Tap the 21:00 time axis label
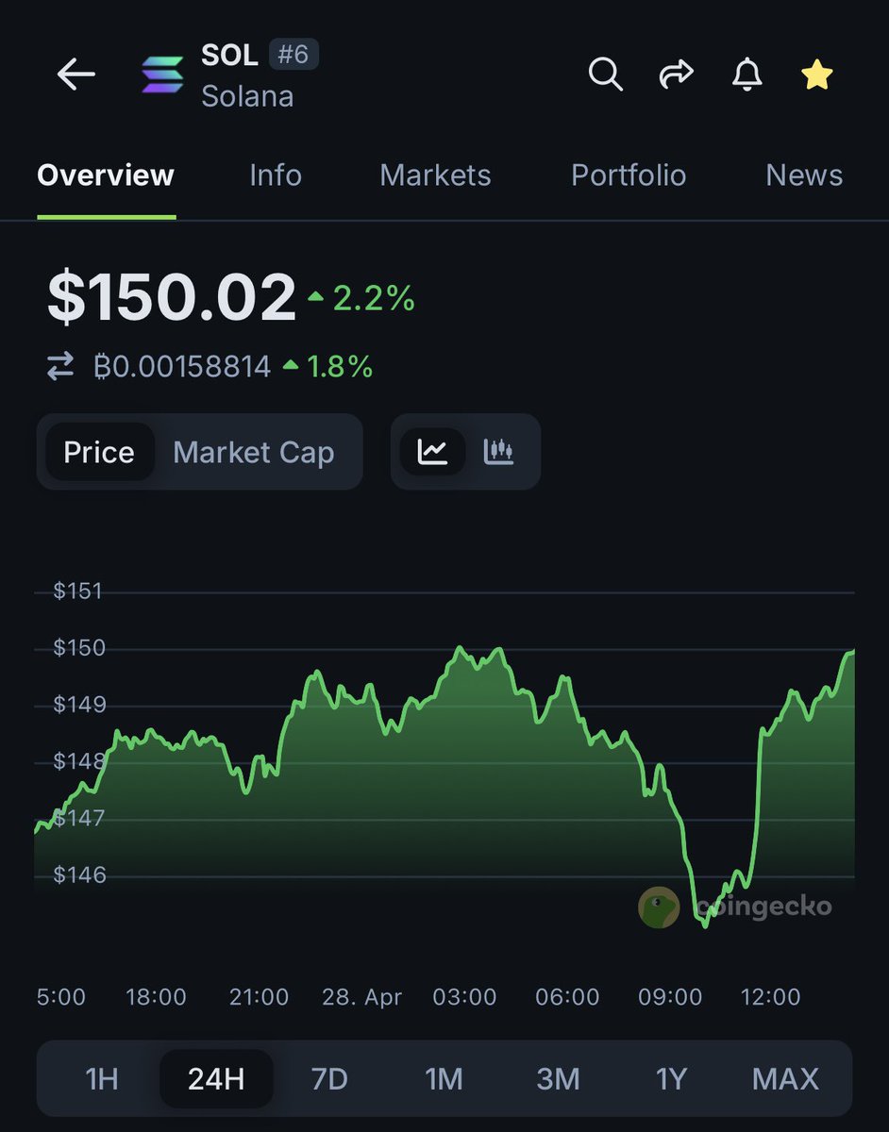This screenshot has width=889, height=1132. (x=259, y=997)
